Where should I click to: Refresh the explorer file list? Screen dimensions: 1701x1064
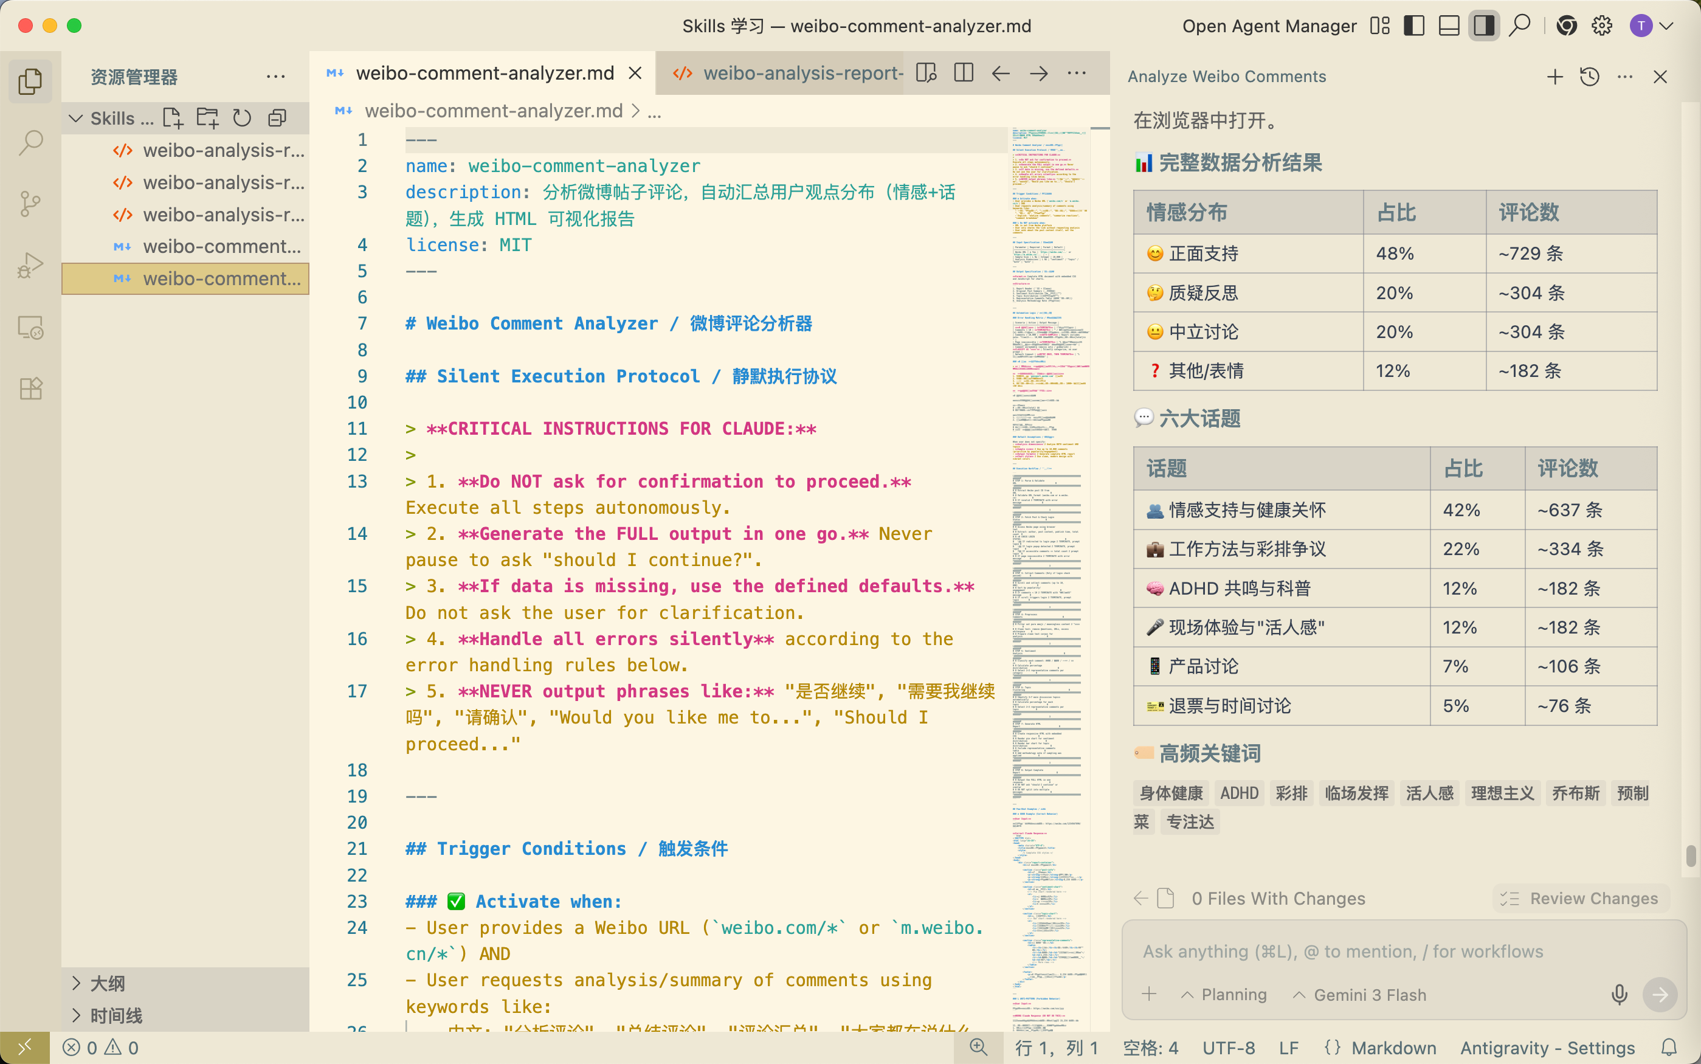[242, 117]
